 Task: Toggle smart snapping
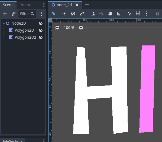(x=129, y=14)
